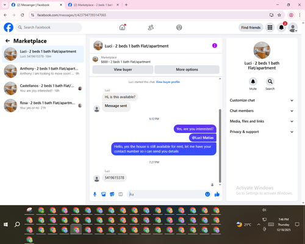Expand Privacy & support section

pyautogui.click(x=262, y=132)
